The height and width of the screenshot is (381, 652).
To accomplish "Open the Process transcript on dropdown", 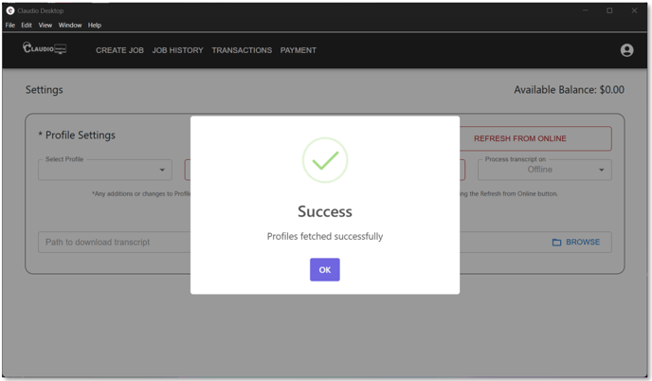I will (544, 171).
